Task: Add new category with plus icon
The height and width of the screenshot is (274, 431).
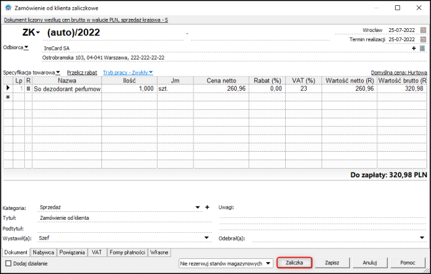Action: pos(207,207)
